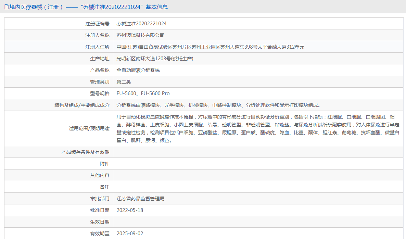Click label '有效期至'
The width and height of the screenshot is (406, 239).
pos(100,234)
